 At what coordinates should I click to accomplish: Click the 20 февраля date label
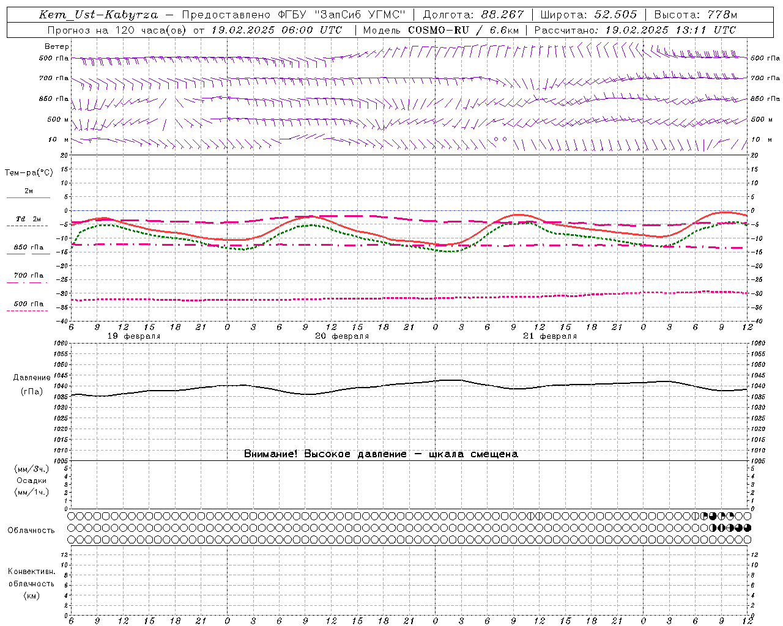click(x=342, y=336)
